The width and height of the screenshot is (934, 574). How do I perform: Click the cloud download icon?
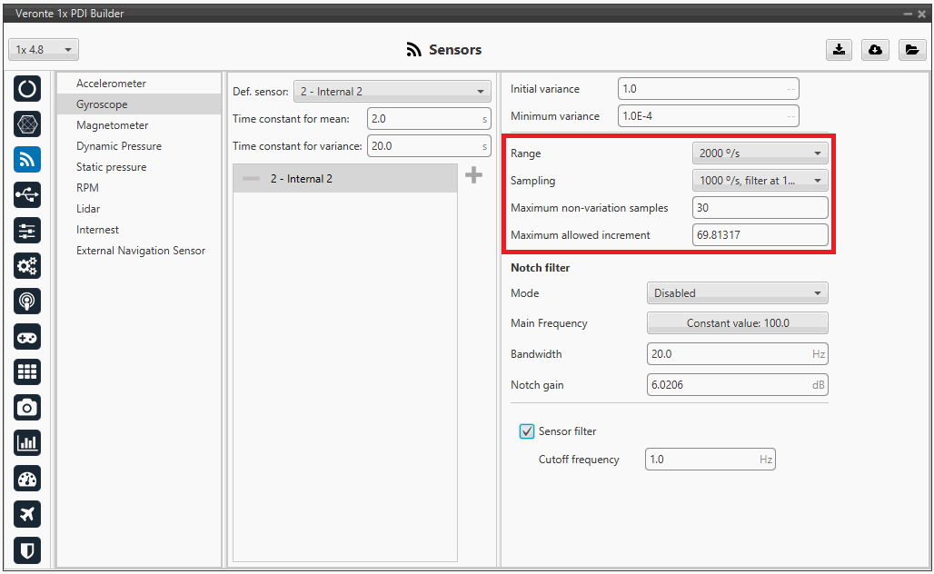(x=875, y=50)
